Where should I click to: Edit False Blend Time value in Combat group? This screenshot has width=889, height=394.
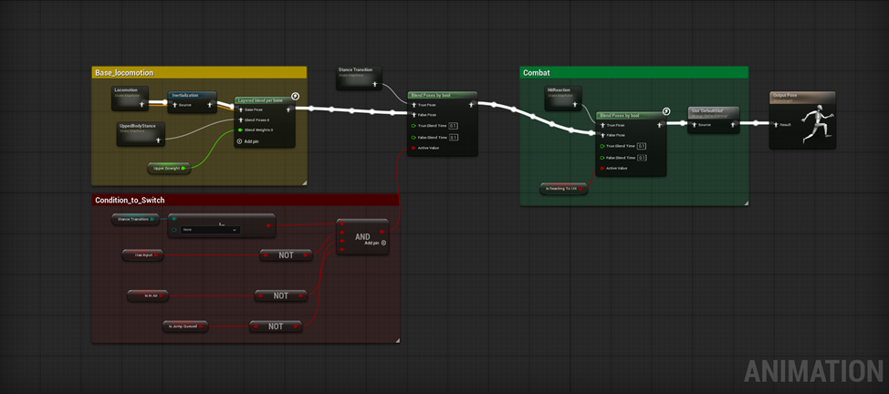[x=642, y=158]
